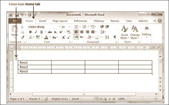Switch to the Mailings tab
Viewport: 169px width, 105px height.
pyautogui.click(x=99, y=21)
